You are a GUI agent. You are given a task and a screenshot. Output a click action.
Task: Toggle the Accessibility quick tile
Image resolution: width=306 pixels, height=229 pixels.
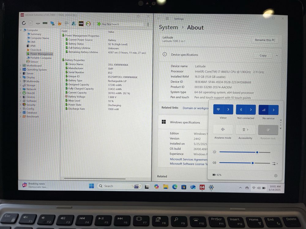point(245,130)
